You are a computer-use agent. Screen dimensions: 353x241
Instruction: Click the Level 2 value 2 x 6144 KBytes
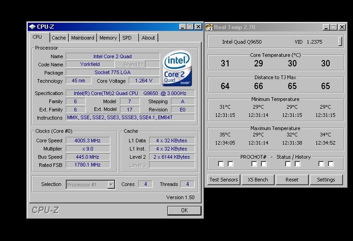[172, 157]
